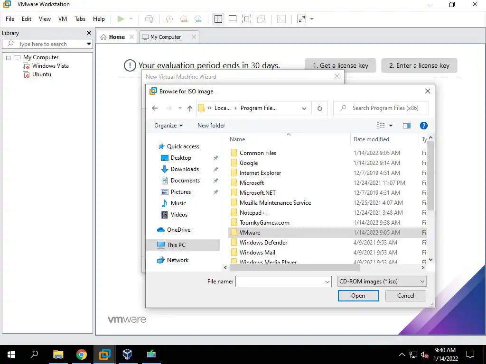Click the Library search field
The width and height of the screenshot is (486, 364).
(x=43, y=44)
